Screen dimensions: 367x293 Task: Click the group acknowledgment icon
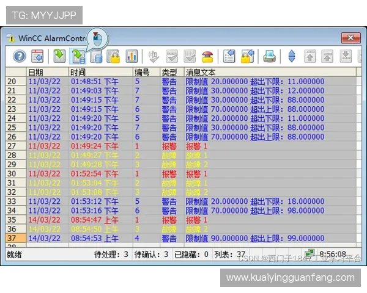coord(190,56)
